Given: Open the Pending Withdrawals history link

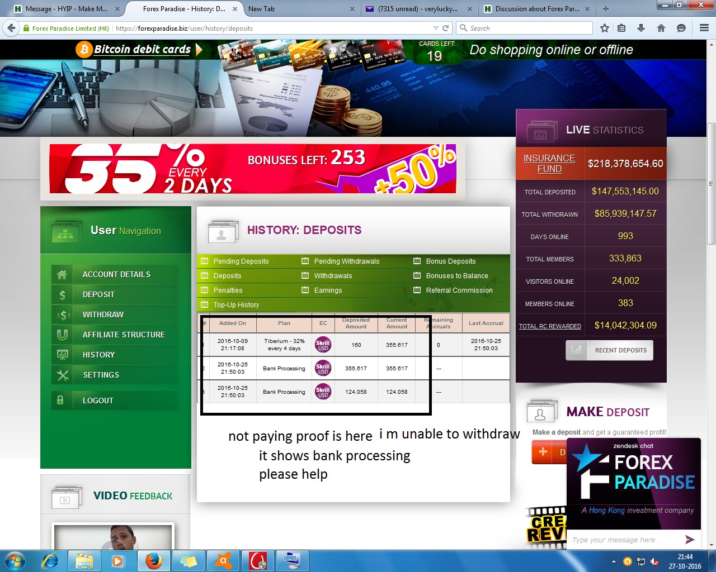Looking at the screenshot, I should coord(346,261).
